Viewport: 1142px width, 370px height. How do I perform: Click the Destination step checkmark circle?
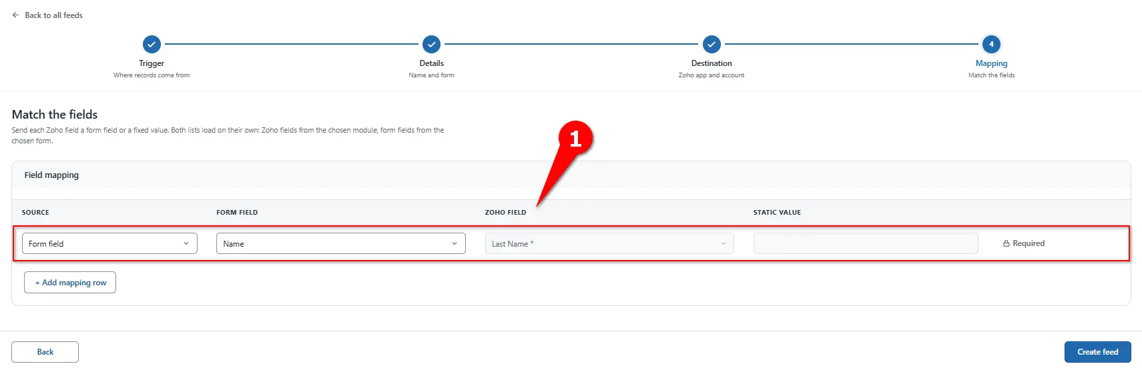click(711, 44)
